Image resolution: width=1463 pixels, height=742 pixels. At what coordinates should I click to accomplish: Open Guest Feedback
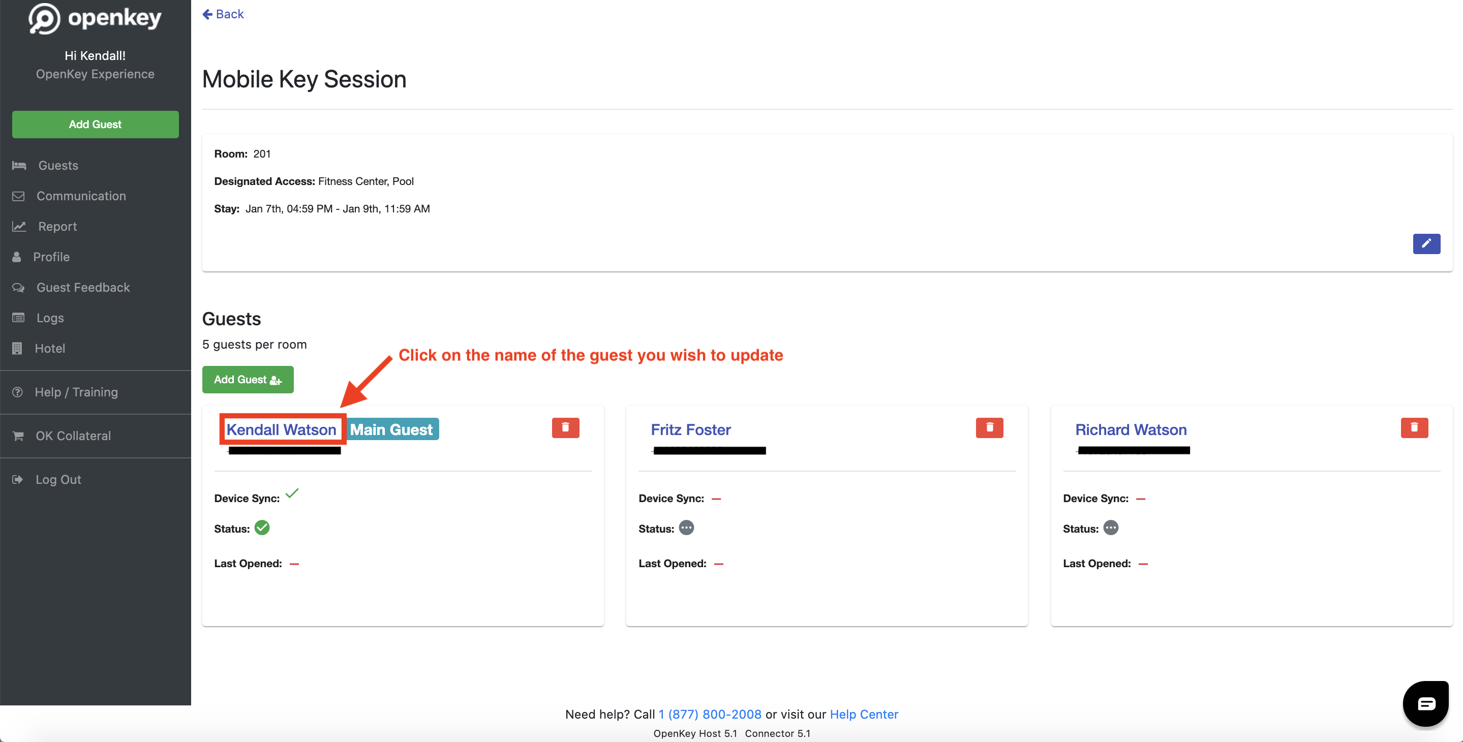tap(83, 287)
